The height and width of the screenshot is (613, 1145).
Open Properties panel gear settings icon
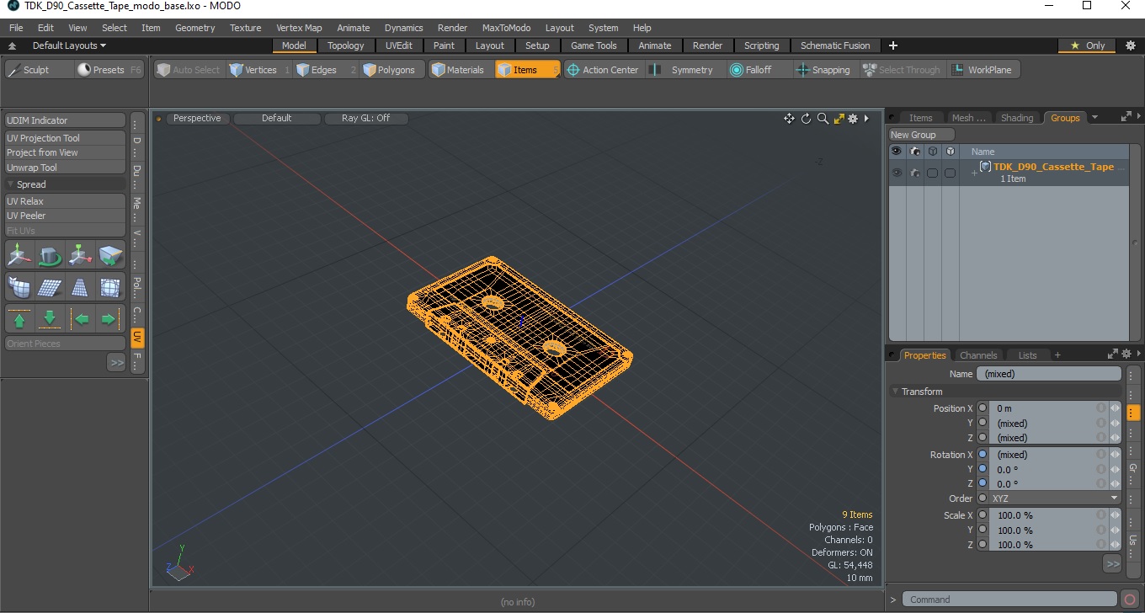(x=1126, y=354)
